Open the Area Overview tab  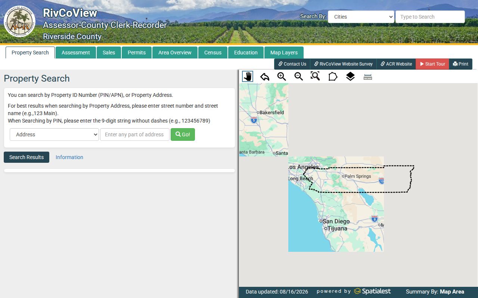175,53
